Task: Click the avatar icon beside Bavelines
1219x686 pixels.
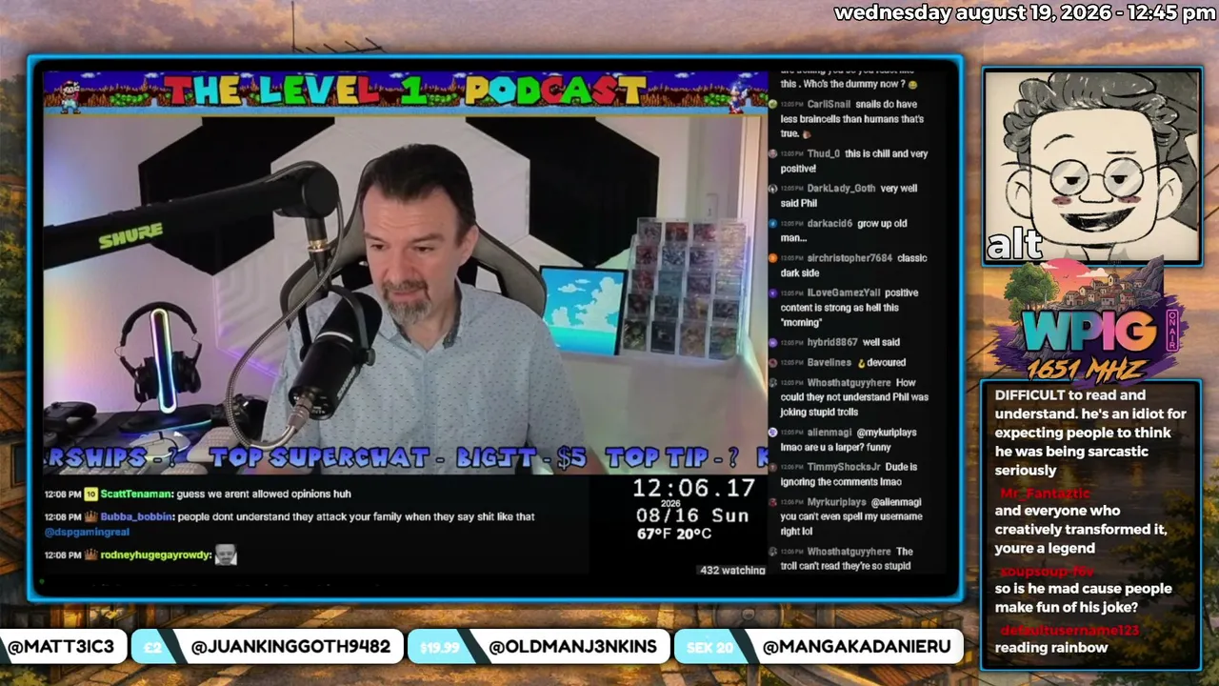Action: pos(772,363)
